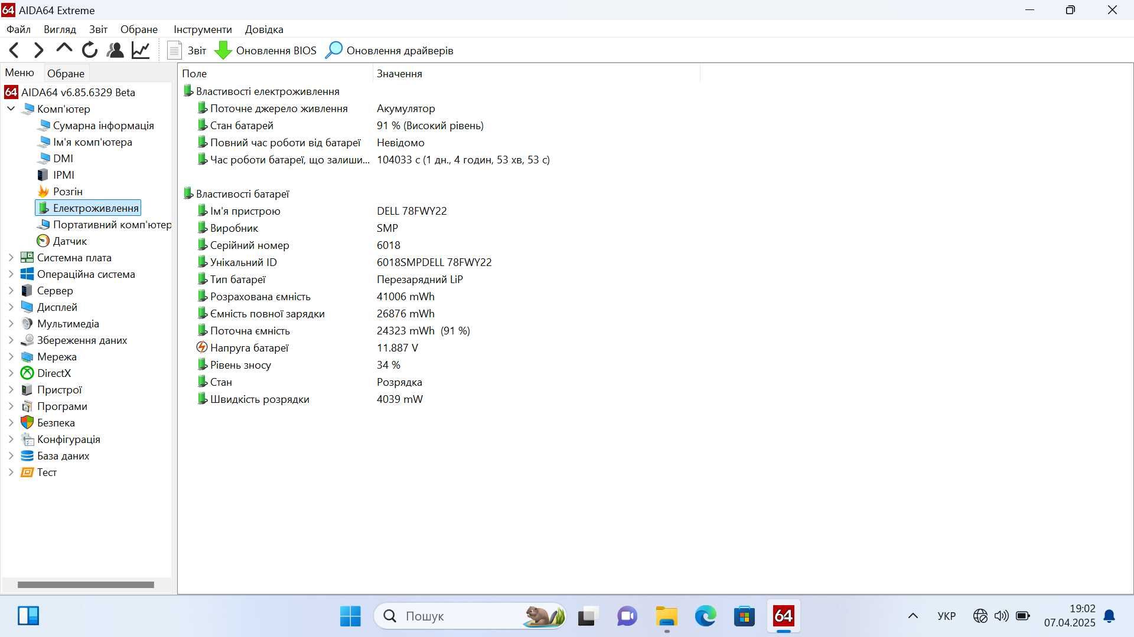Select the Електроживлення tree entry
The width and height of the screenshot is (1134, 637).
tap(88, 208)
